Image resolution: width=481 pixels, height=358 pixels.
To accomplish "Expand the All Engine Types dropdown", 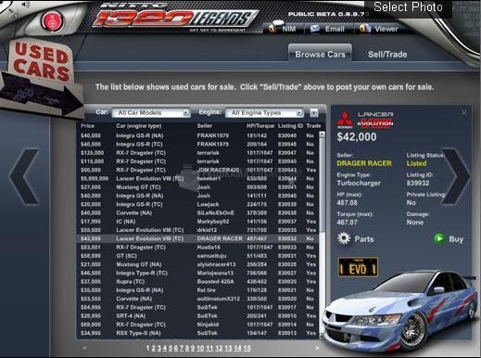I will coord(264,113).
